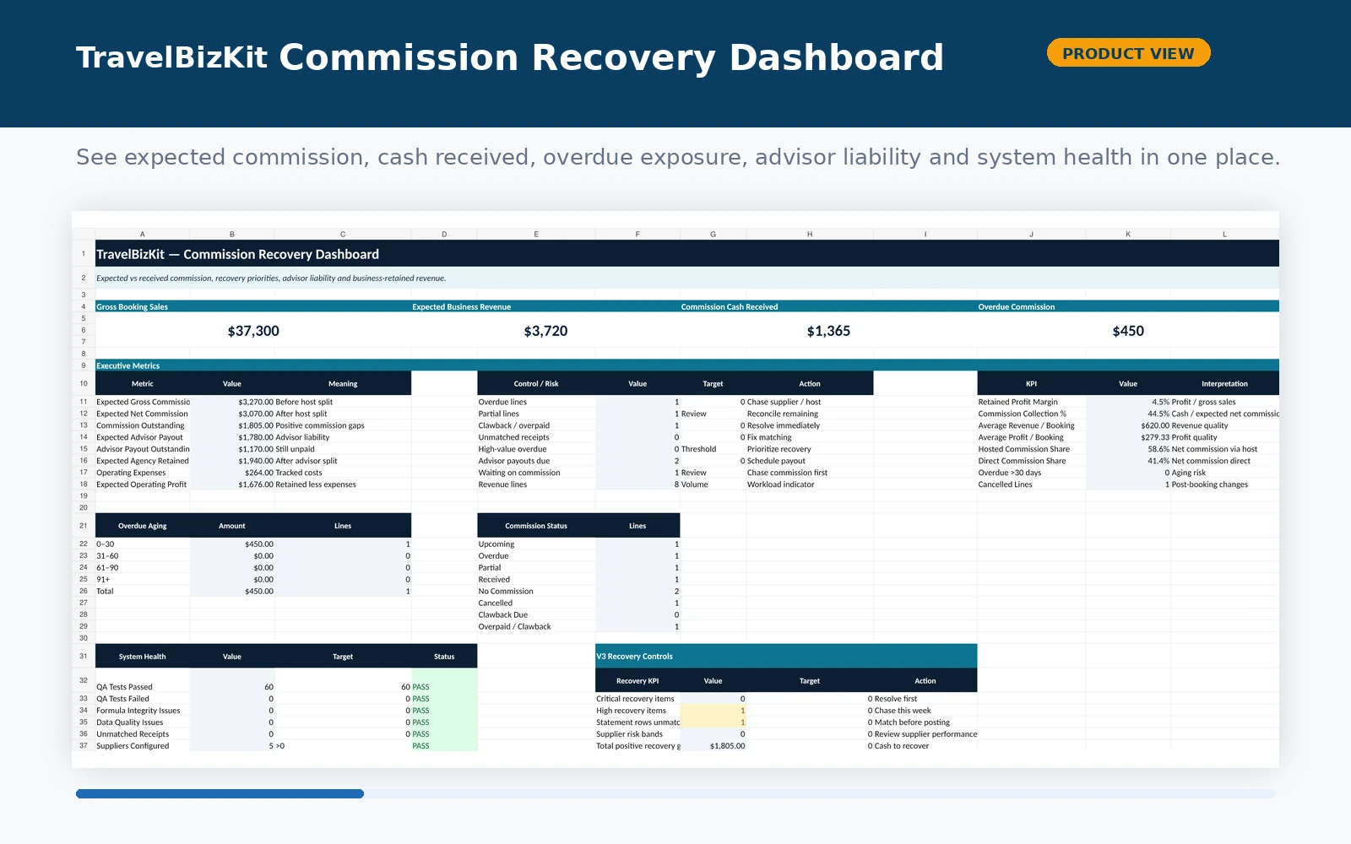Viewport: 1351px width, 844px height.
Task: Click the Interpretation column heading
Action: [1224, 383]
